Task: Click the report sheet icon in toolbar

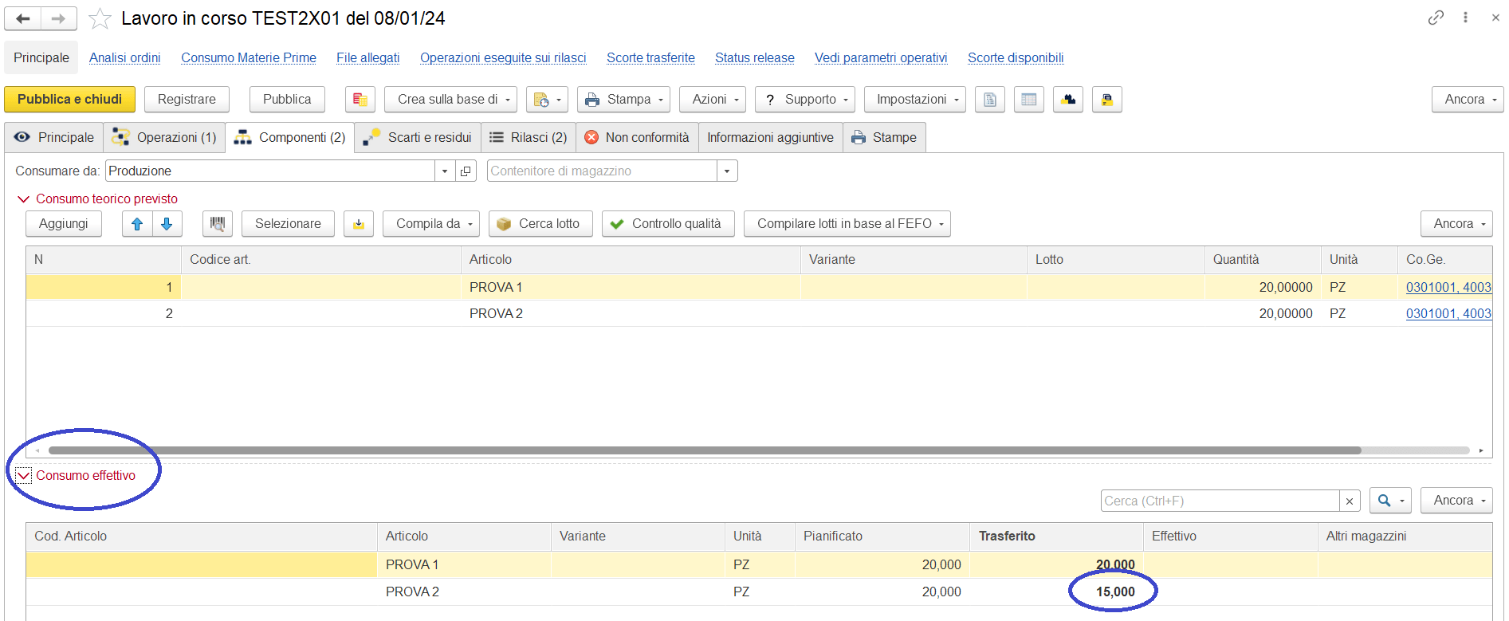Action: (x=990, y=100)
